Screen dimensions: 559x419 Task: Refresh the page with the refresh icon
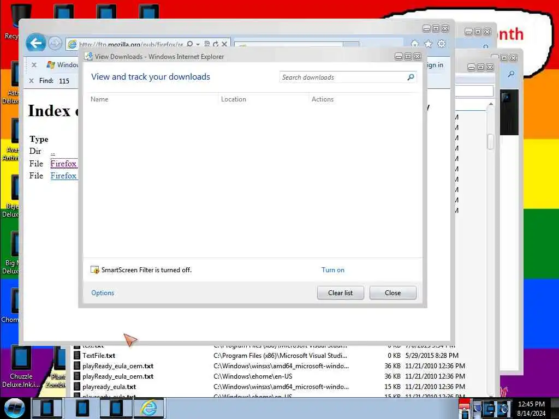(x=216, y=44)
